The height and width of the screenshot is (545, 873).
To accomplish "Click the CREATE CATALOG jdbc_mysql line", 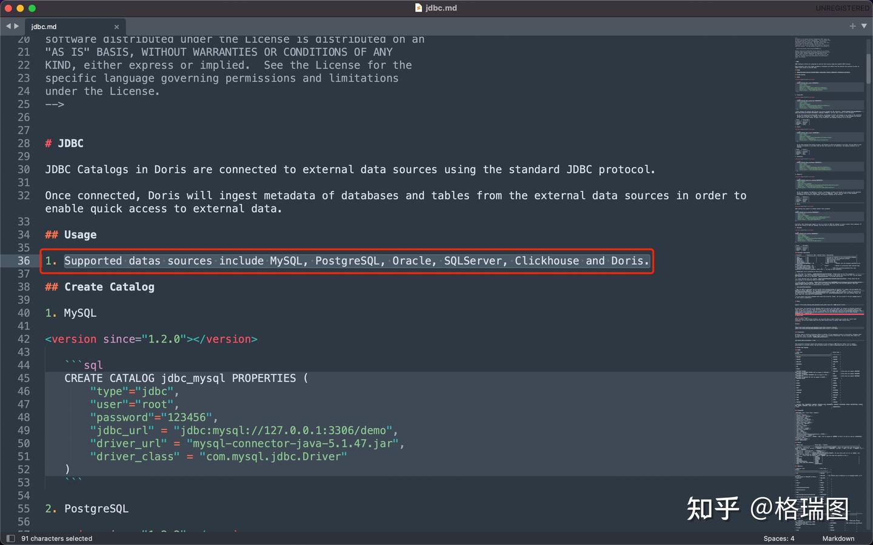I will pyautogui.click(x=186, y=378).
